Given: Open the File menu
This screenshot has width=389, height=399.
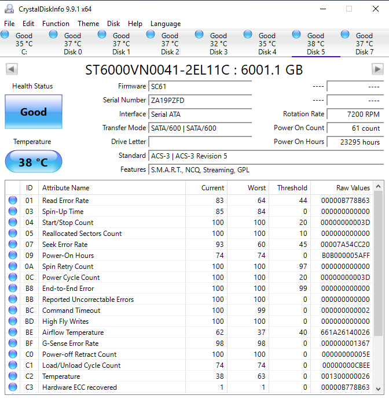Looking at the screenshot, I should click(x=9, y=24).
